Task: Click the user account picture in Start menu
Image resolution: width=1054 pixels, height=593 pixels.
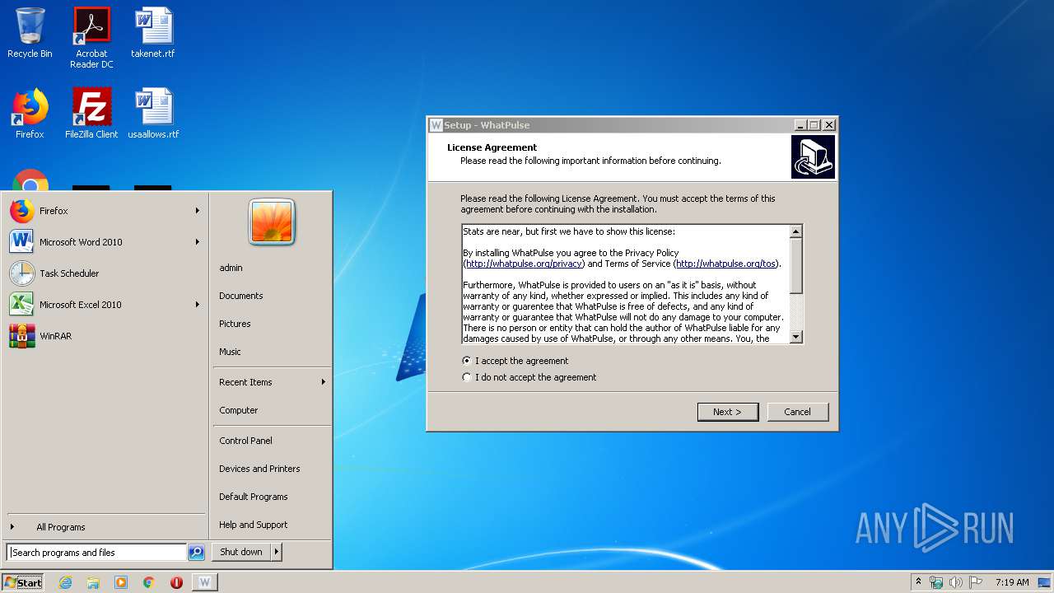Action: click(x=272, y=222)
